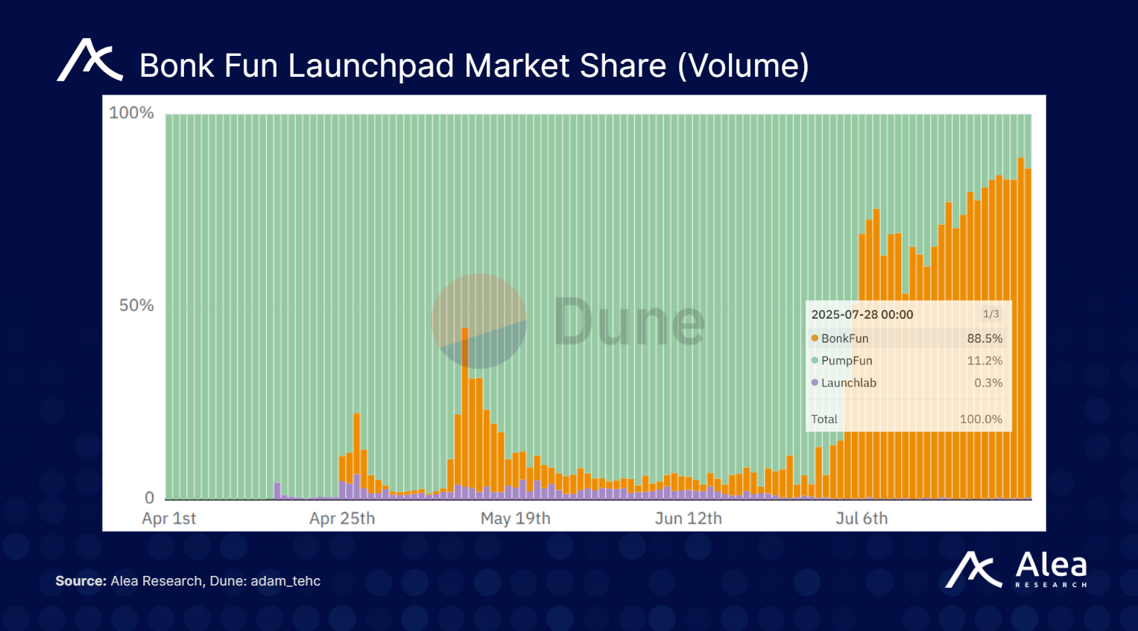The image size is (1138, 631).
Task: Select the pie-chart circle in the Dune watermark
Action: coord(479,323)
